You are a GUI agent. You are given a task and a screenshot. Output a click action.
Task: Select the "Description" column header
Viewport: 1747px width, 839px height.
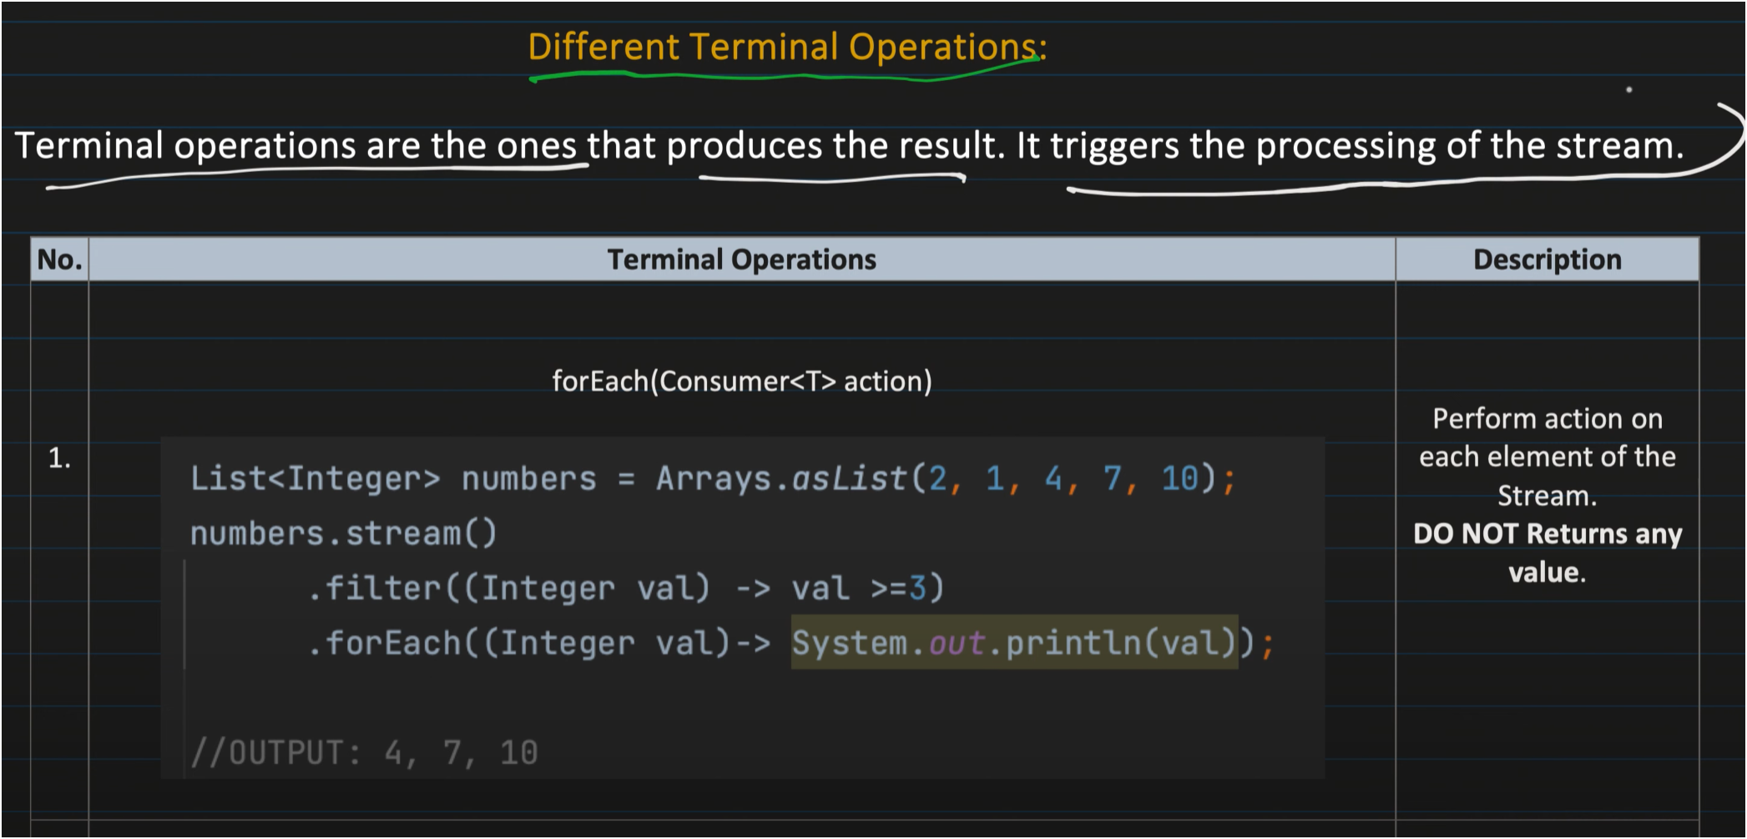tap(1547, 260)
